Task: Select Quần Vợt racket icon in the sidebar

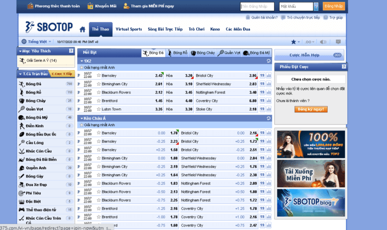Action: [22, 109]
